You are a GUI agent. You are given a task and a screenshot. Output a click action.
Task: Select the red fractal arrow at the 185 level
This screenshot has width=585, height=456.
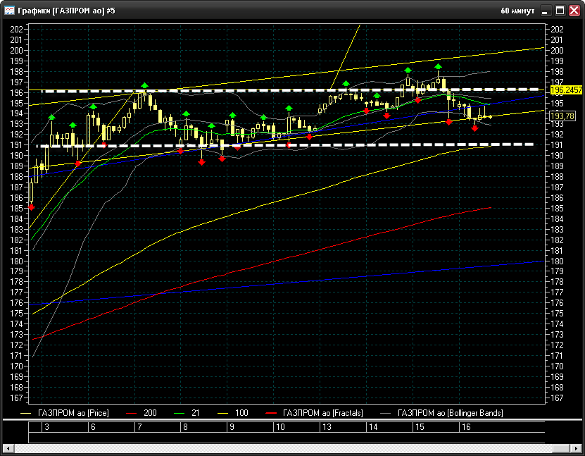click(31, 207)
